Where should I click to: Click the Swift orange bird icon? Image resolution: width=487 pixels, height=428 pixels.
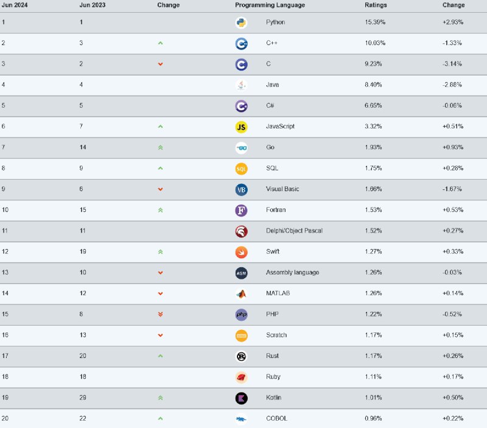pyautogui.click(x=241, y=252)
